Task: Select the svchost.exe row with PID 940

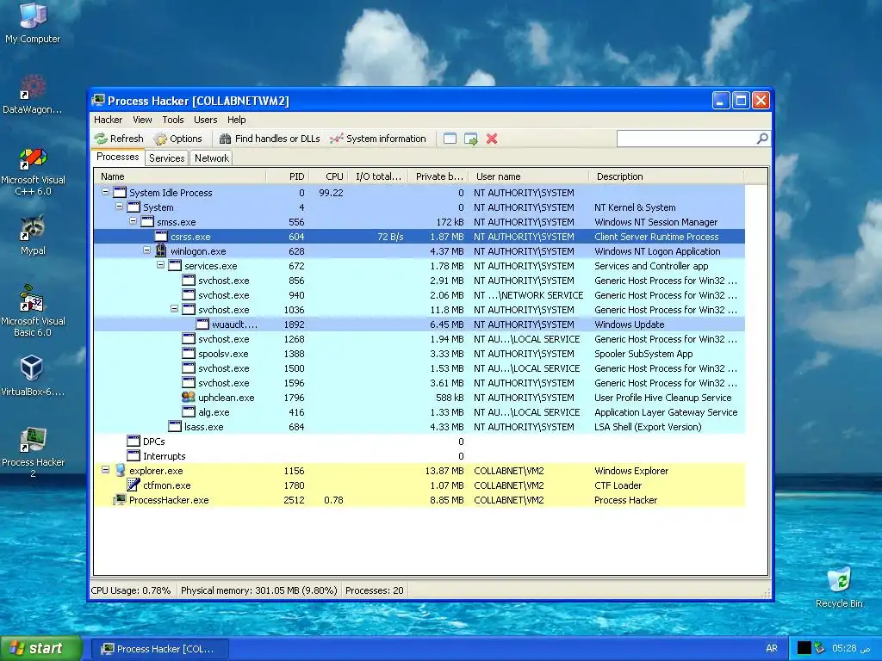Action: [419, 294]
